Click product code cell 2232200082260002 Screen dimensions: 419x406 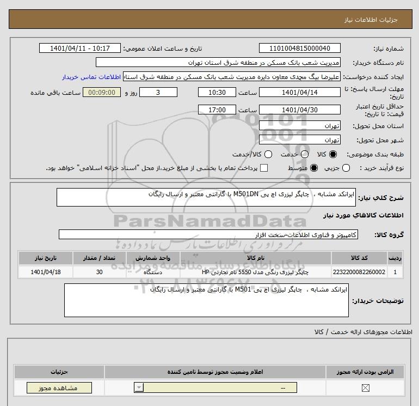(x=359, y=272)
